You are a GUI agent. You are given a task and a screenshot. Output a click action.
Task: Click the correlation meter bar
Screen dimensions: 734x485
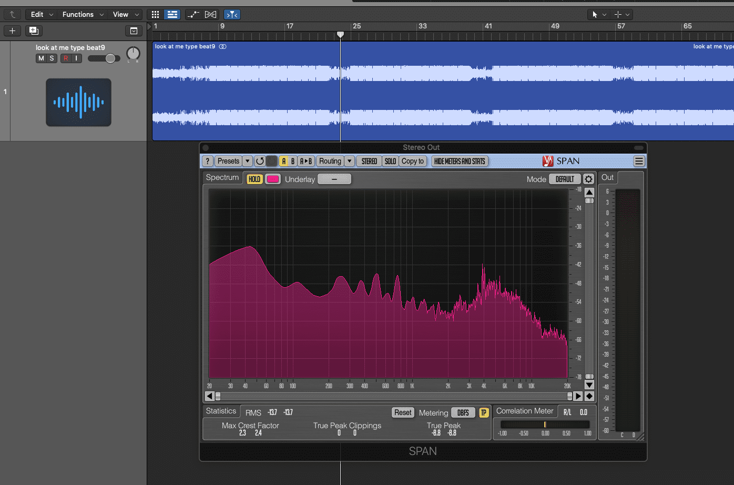(545, 424)
